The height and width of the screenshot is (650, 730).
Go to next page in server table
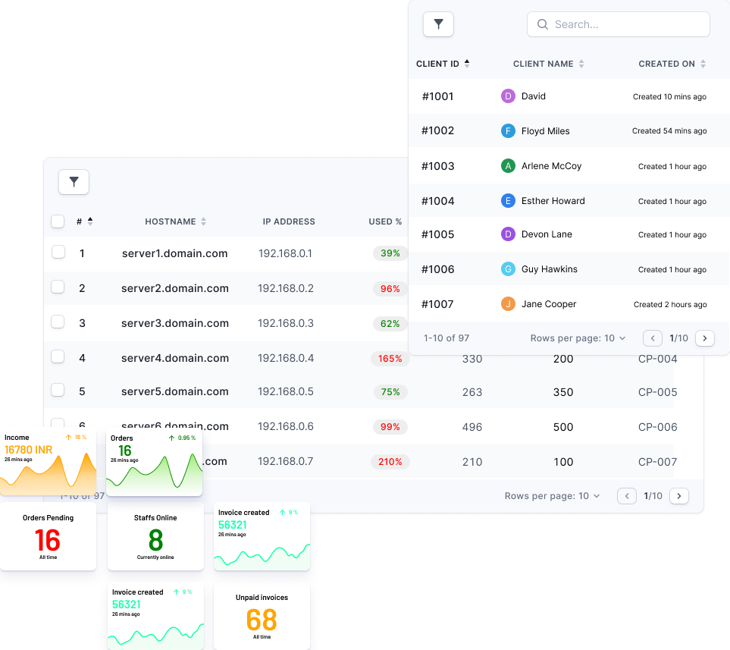[679, 496]
